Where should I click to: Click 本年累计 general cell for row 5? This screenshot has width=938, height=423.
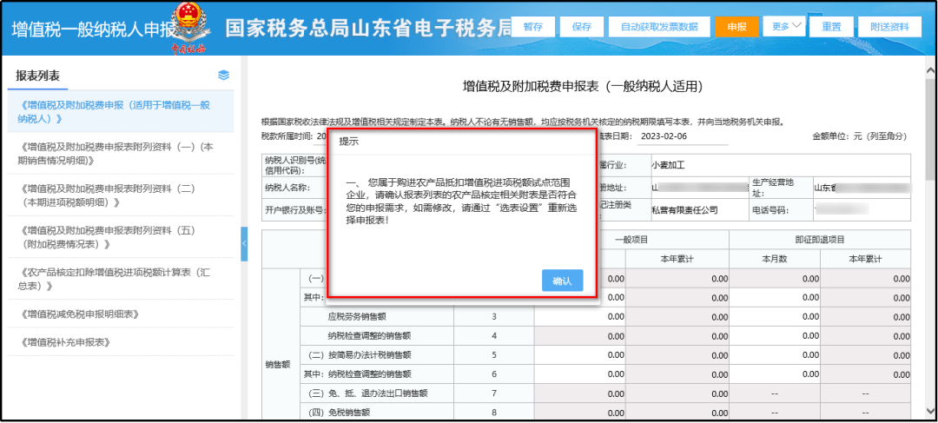click(x=677, y=354)
